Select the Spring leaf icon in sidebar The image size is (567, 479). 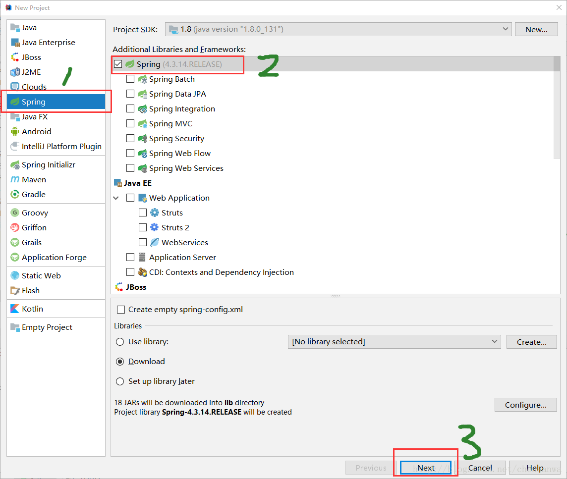click(15, 102)
